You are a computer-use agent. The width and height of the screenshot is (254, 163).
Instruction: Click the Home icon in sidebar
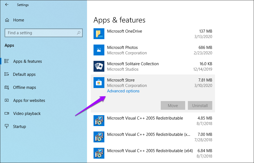[7, 20]
